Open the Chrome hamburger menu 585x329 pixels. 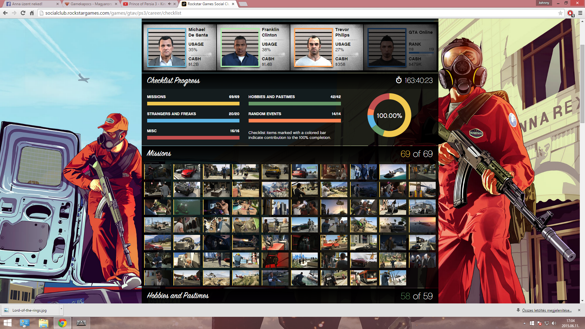580,13
